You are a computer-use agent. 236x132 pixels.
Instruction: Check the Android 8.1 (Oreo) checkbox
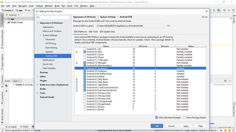(85, 54)
